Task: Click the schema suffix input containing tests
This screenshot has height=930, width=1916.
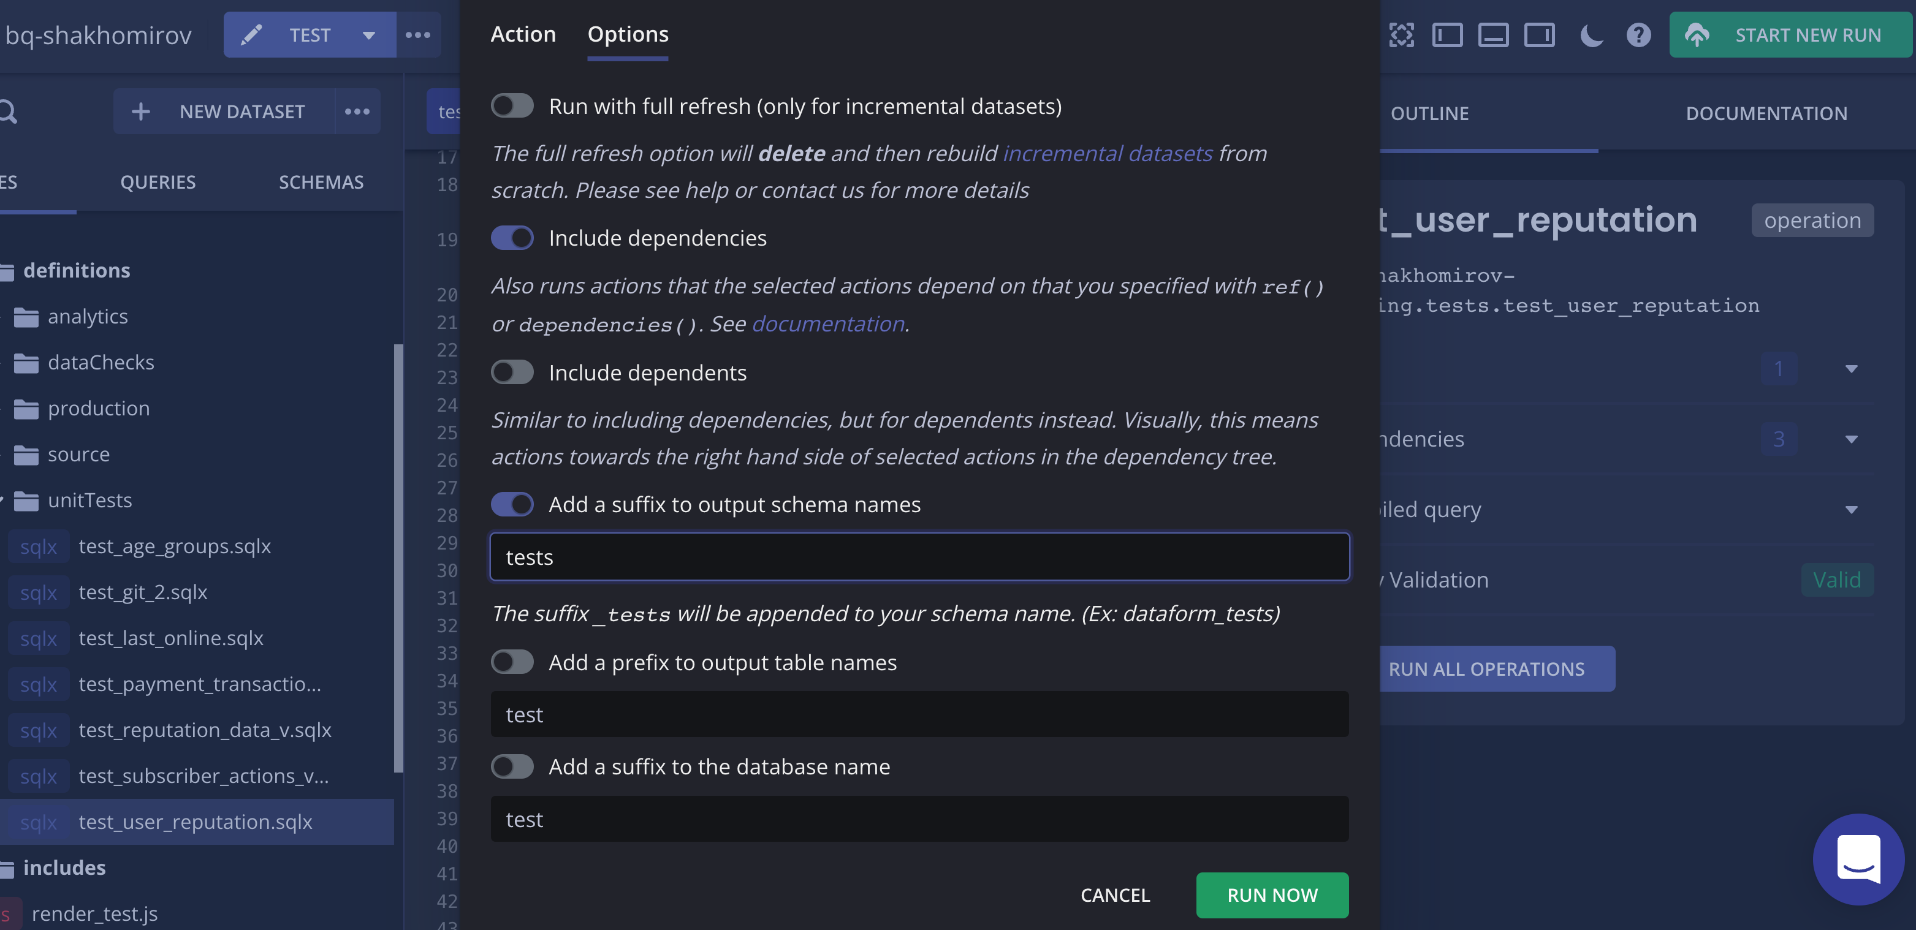Action: point(919,557)
